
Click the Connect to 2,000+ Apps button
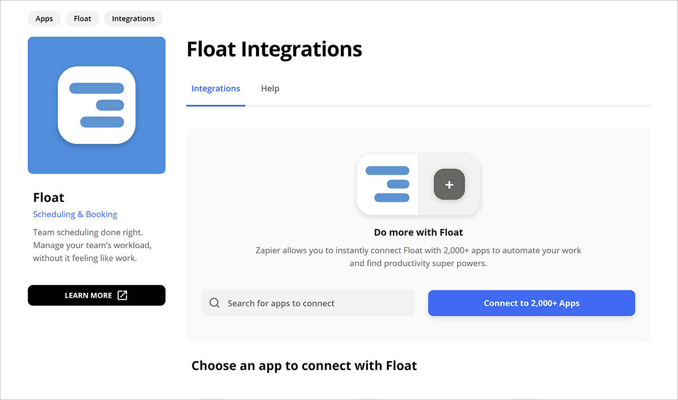coord(531,303)
